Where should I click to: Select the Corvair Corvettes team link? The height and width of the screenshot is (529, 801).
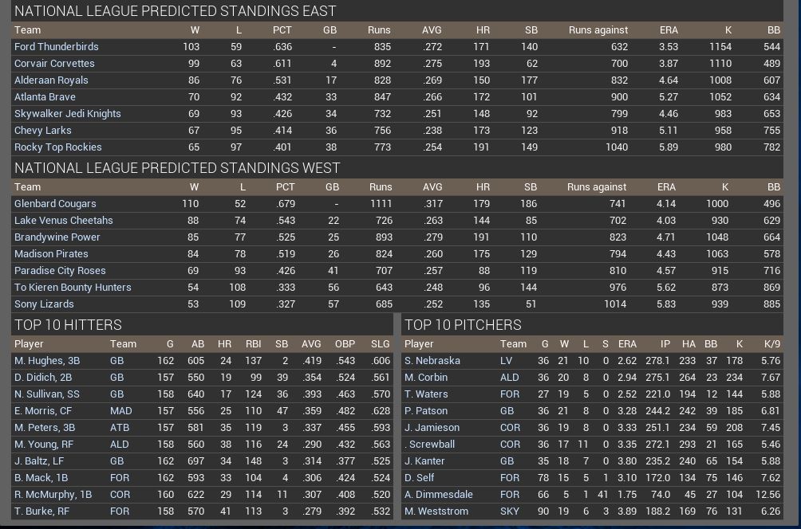click(x=54, y=63)
